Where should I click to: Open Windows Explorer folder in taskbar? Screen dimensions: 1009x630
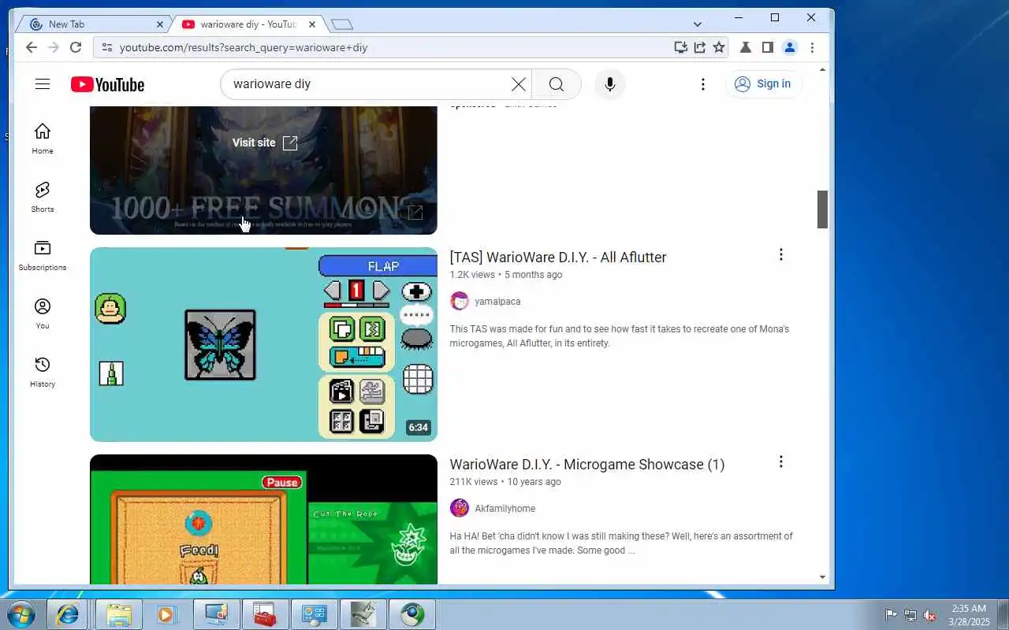point(119,614)
